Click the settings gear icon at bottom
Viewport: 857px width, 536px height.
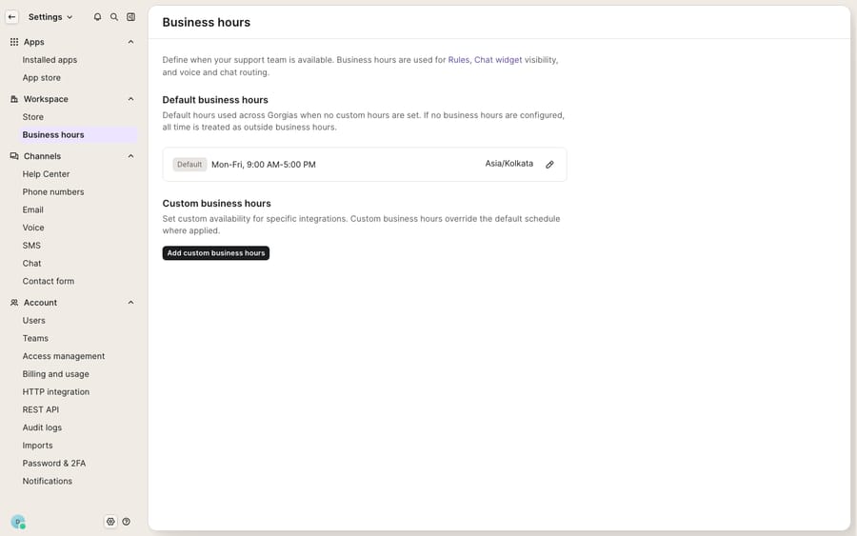pos(110,522)
